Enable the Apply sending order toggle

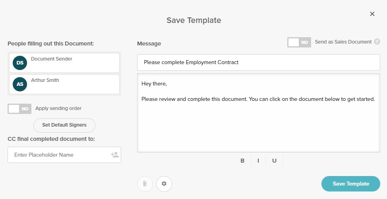coord(19,108)
